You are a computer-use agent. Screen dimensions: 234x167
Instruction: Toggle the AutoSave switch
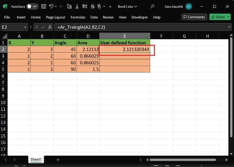tap(32, 7)
